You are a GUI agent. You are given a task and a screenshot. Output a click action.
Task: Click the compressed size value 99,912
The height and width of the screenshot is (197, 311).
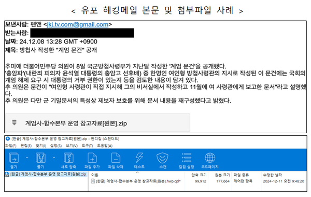[x=201, y=181]
